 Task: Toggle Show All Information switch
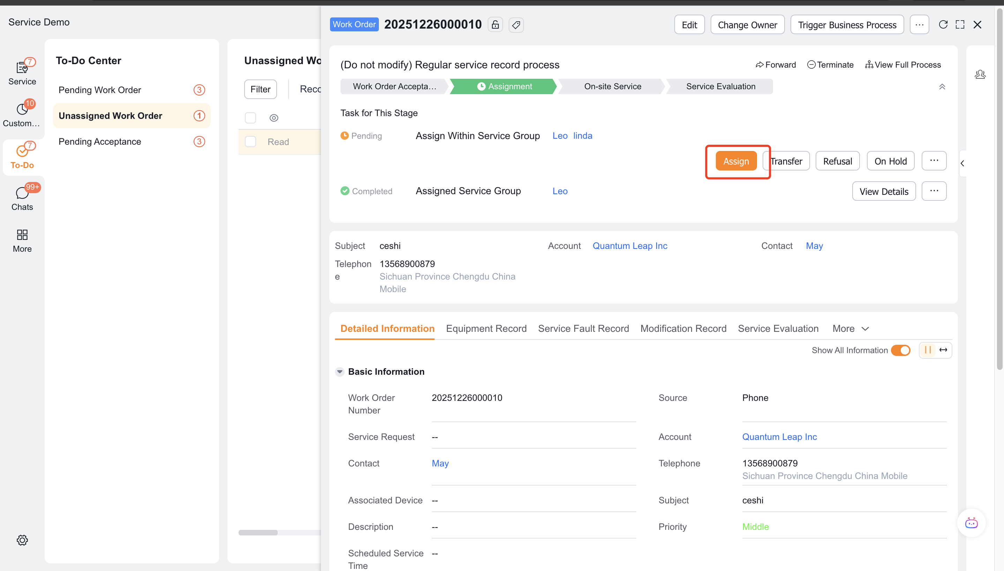[x=900, y=350]
